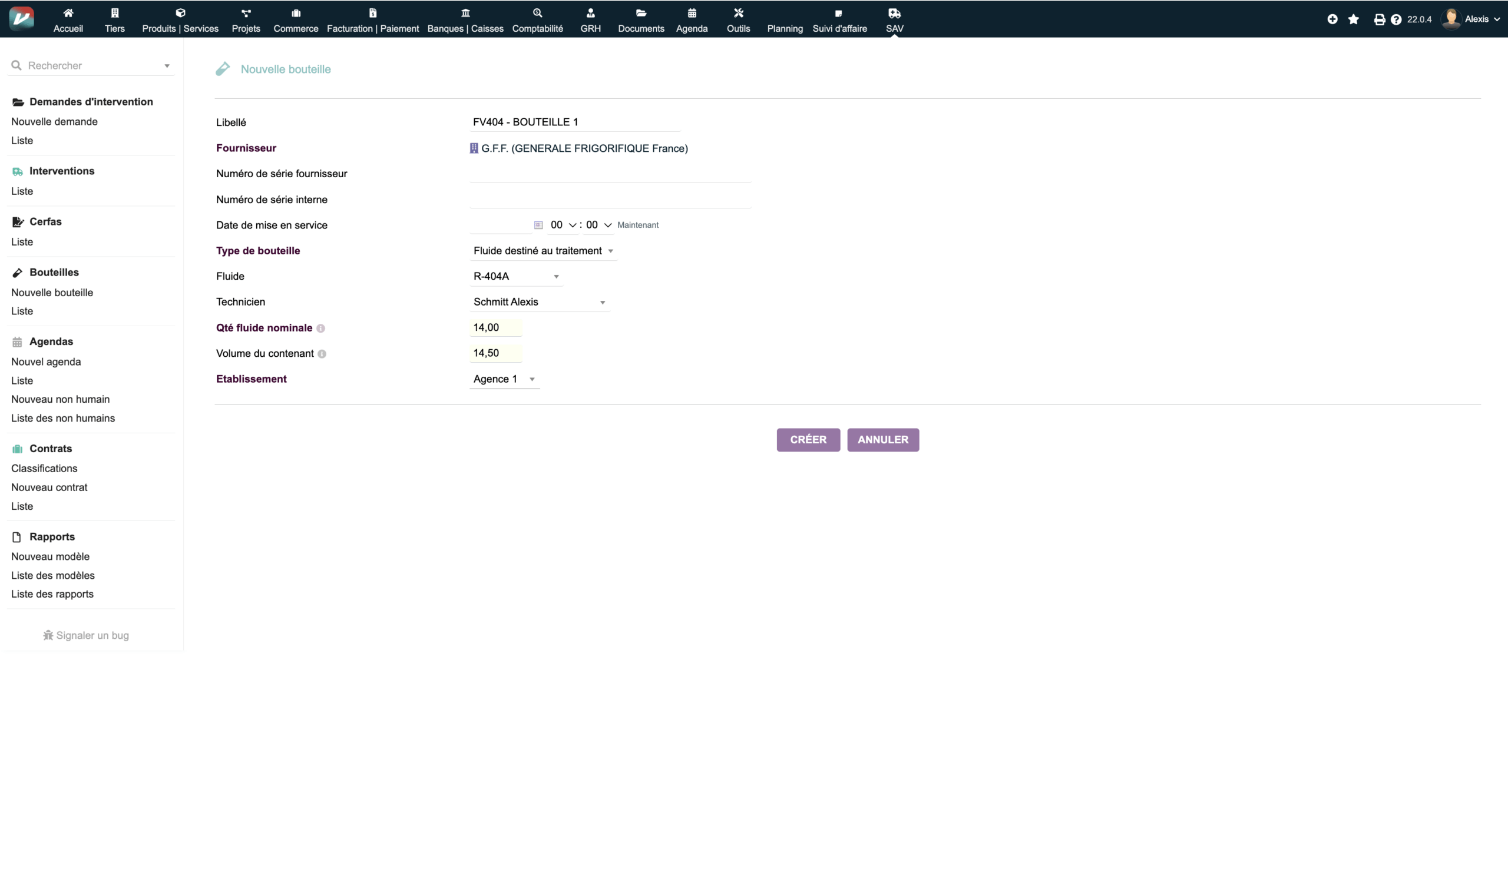Click the info icon beside Volume du contenant
The width and height of the screenshot is (1508, 869).
(x=322, y=354)
